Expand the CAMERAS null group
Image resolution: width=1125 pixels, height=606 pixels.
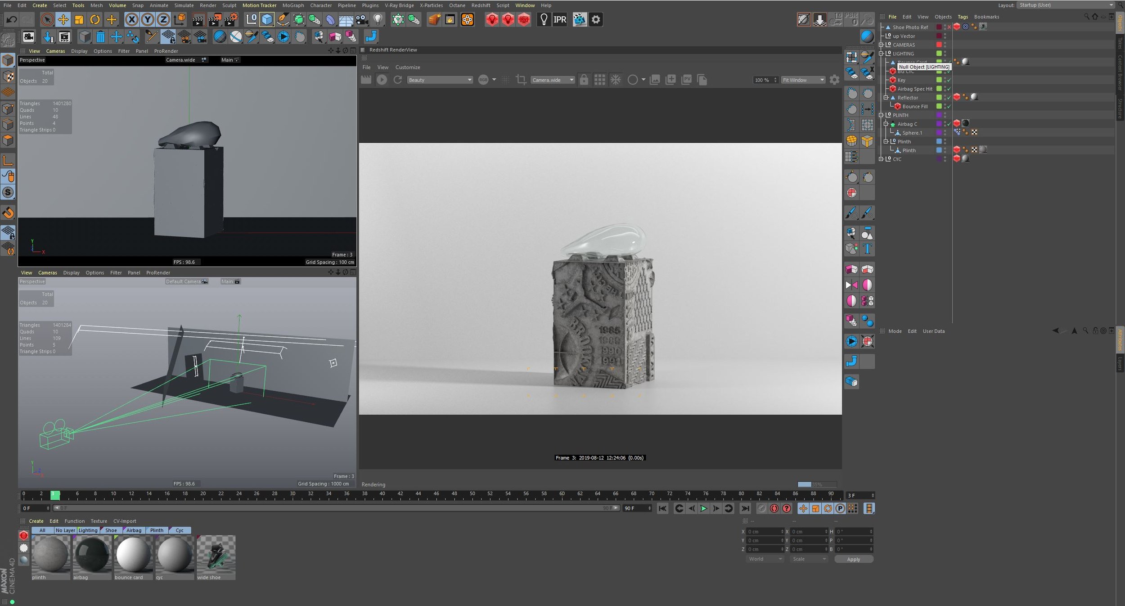pyautogui.click(x=882, y=45)
